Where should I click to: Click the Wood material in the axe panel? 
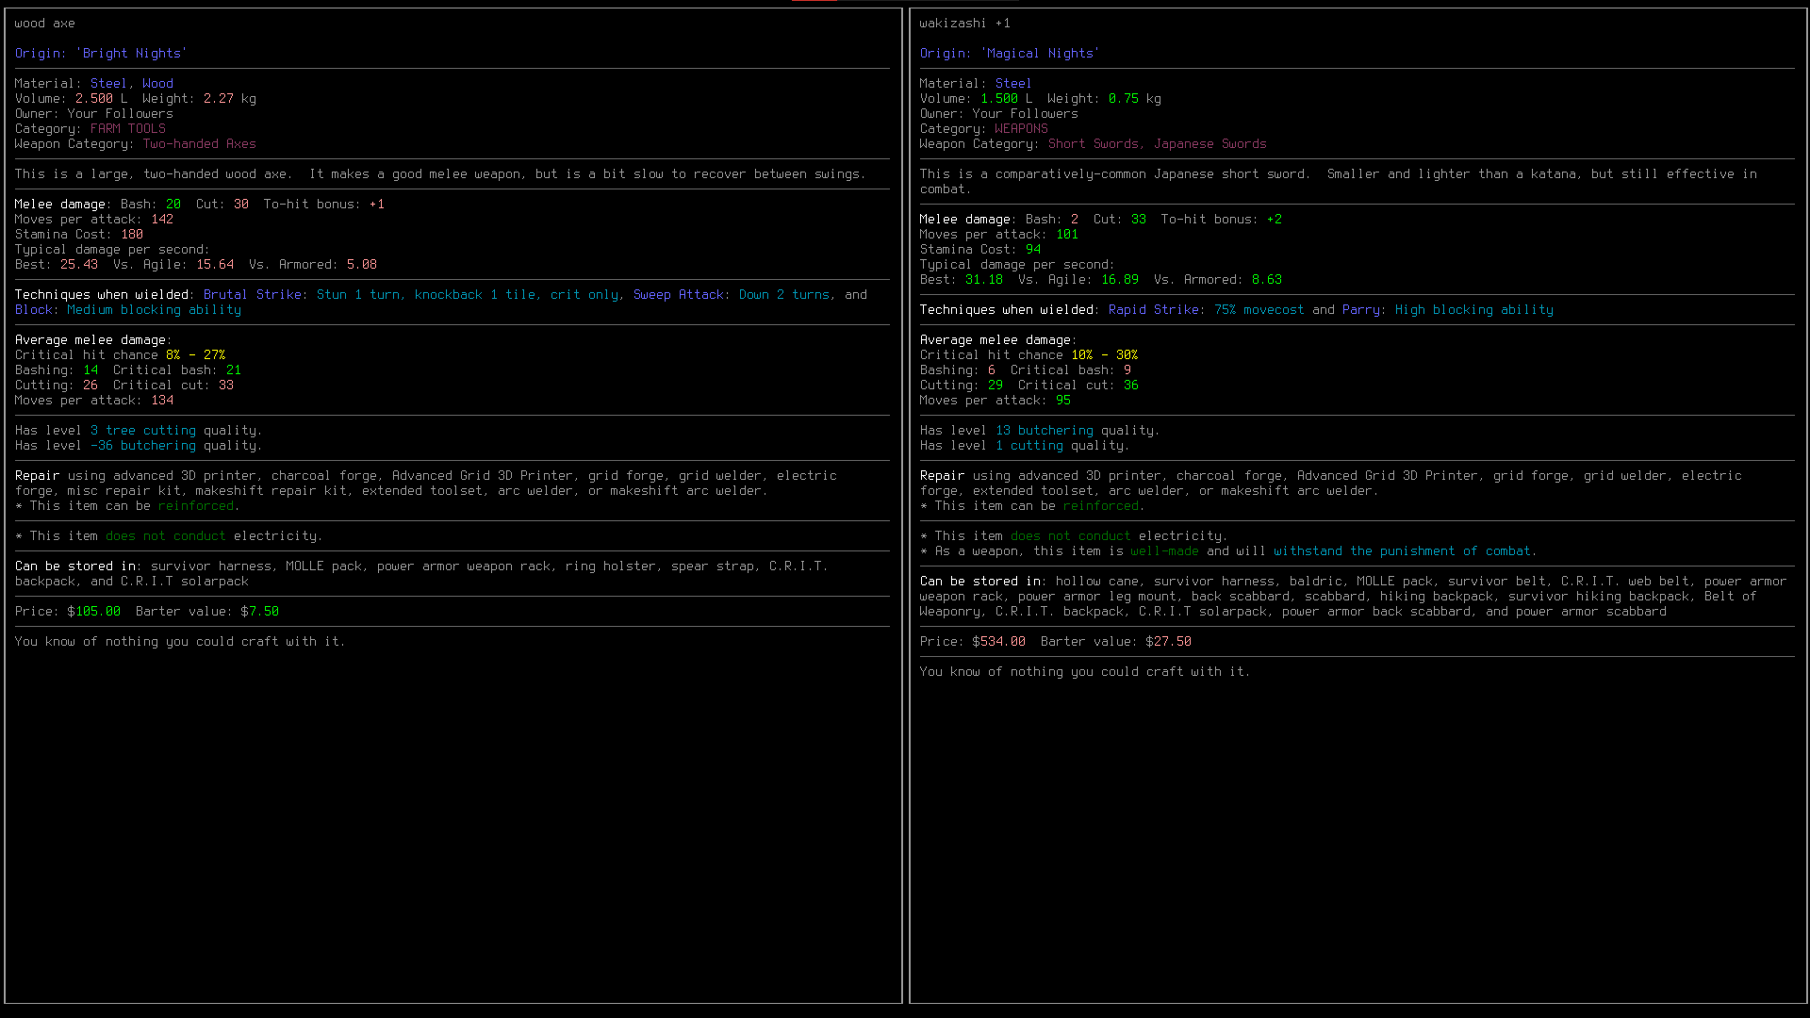tap(157, 84)
